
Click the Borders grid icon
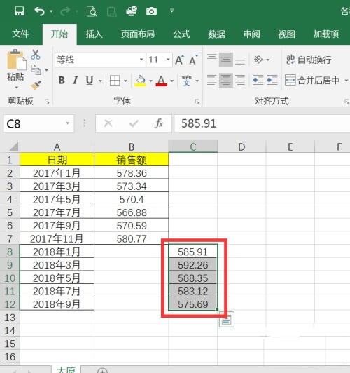coord(115,81)
